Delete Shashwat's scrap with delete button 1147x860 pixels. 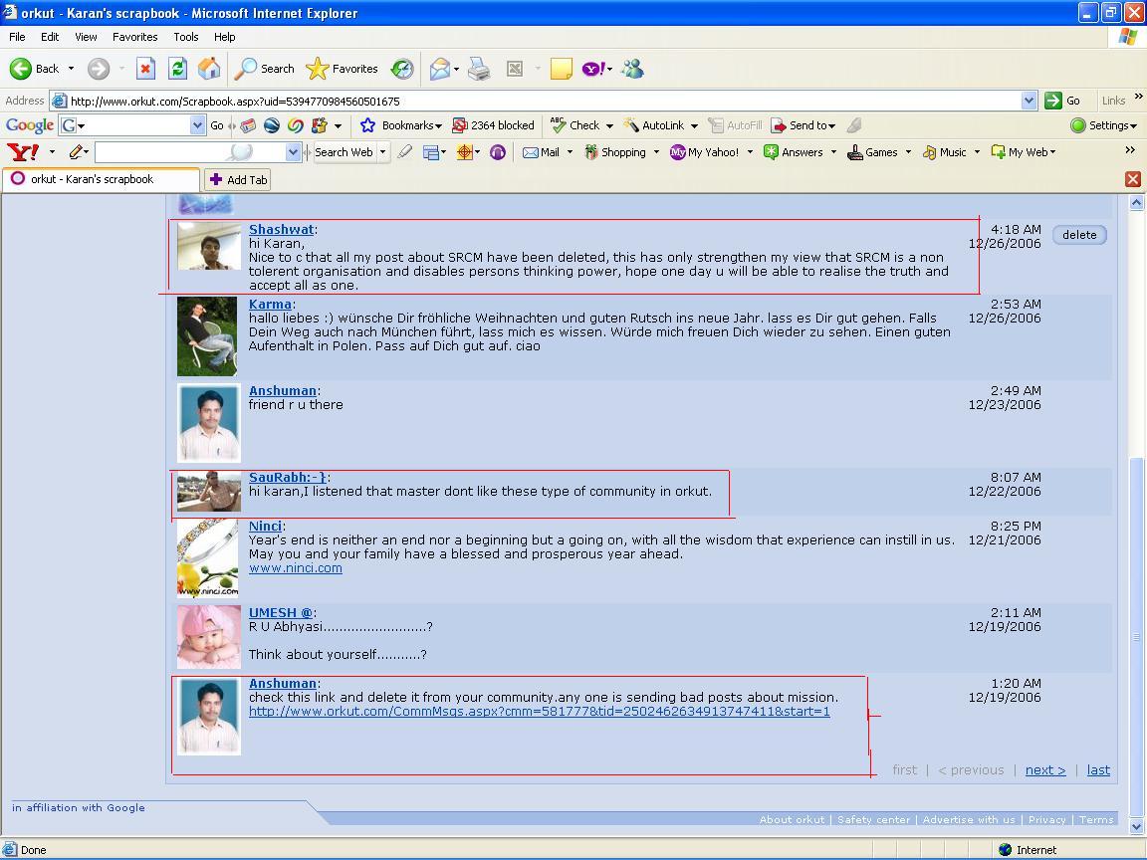(1079, 235)
